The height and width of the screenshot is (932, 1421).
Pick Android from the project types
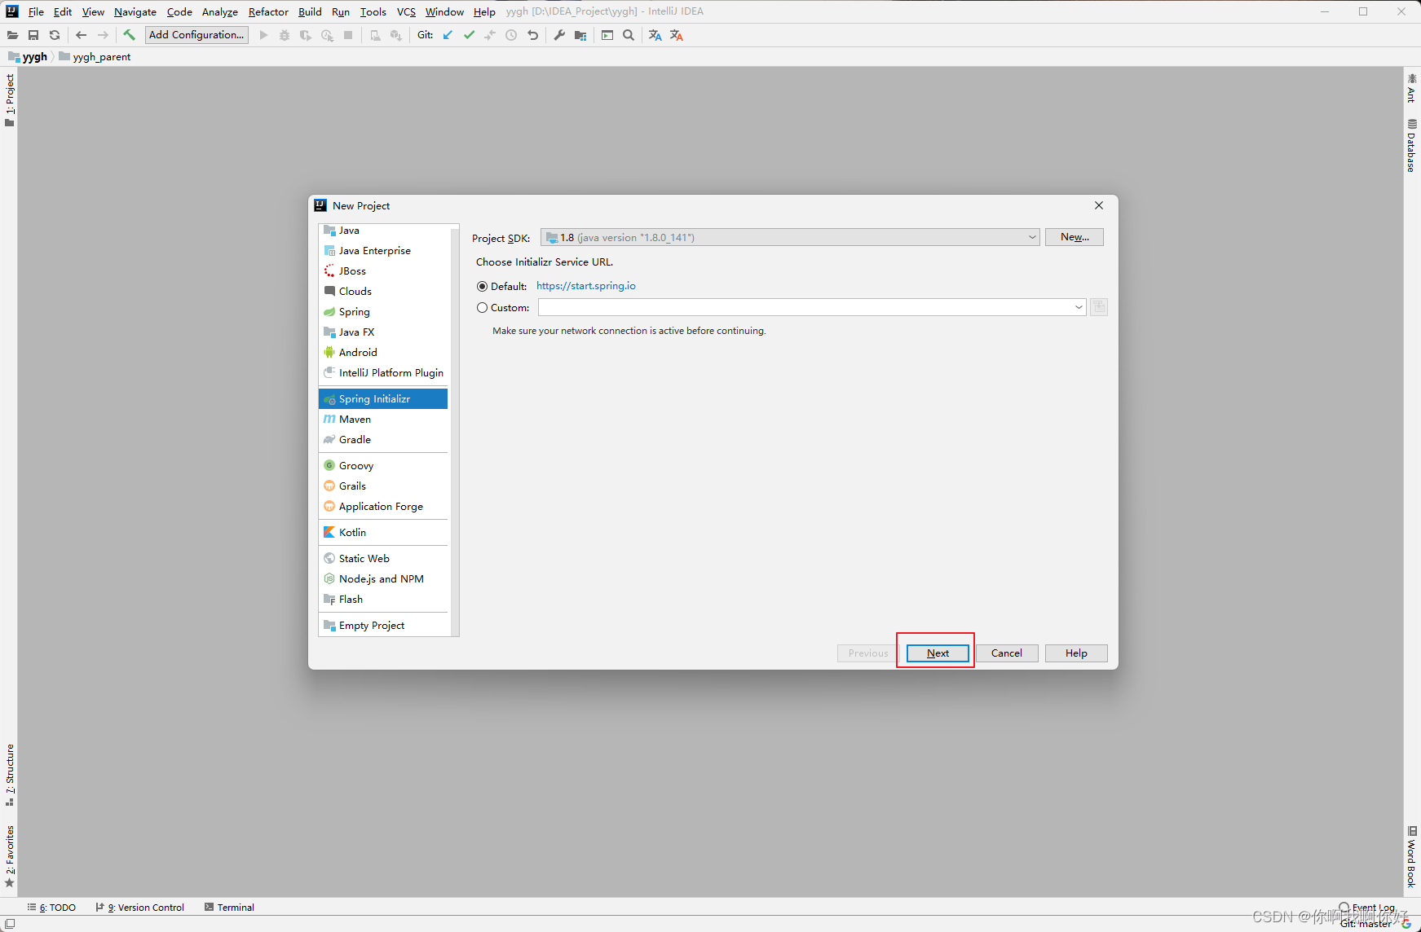point(358,352)
